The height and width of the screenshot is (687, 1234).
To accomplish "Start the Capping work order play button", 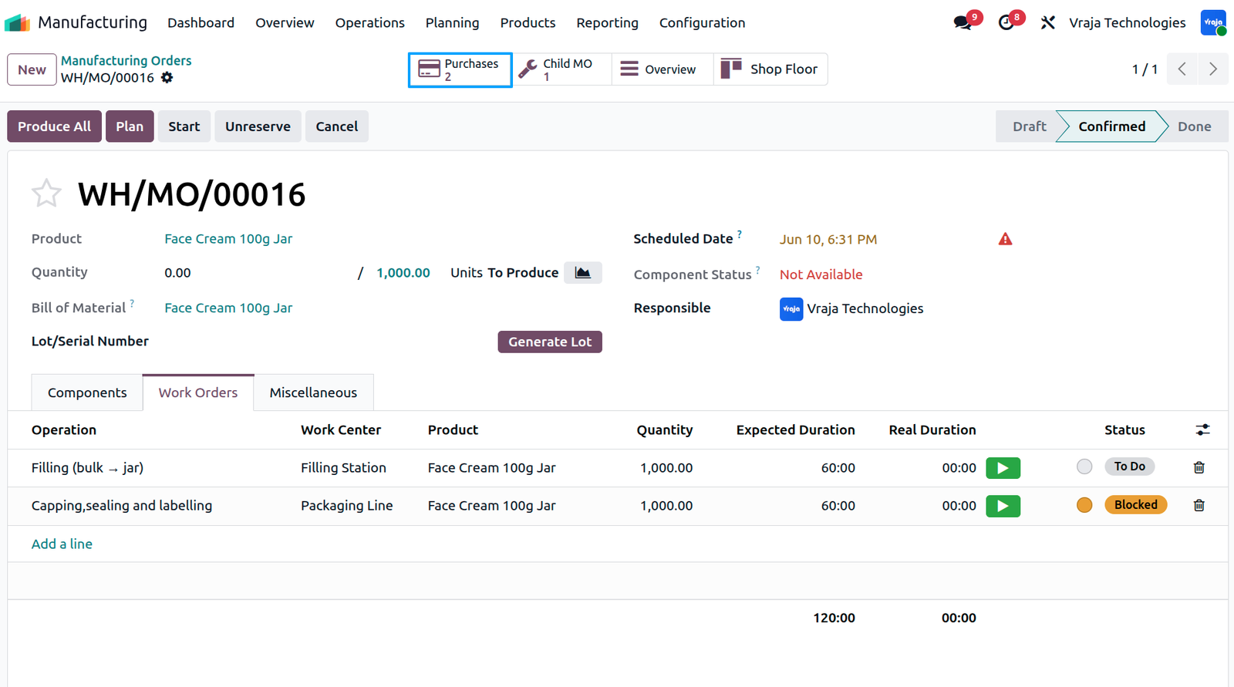I will (x=1003, y=506).
